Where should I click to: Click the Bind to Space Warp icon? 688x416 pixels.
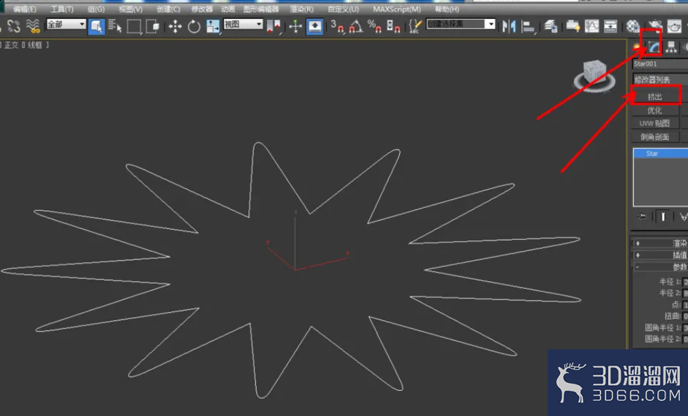[33, 26]
